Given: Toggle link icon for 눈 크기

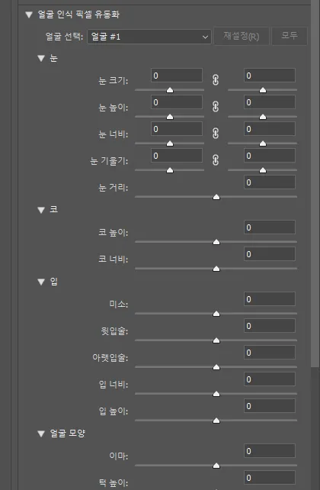Looking at the screenshot, I should click(216, 80).
